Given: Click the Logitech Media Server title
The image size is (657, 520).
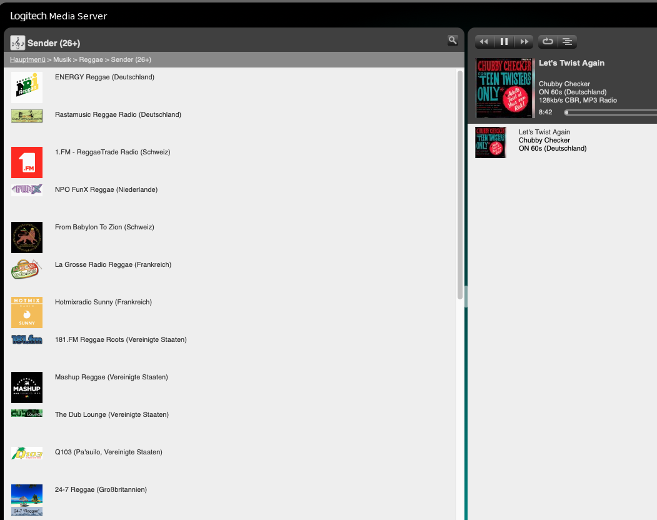Looking at the screenshot, I should click(x=59, y=16).
